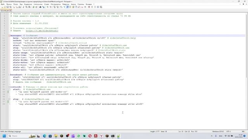Save the file using the Save toolbar icon

pyautogui.click(x=8, y=7)
